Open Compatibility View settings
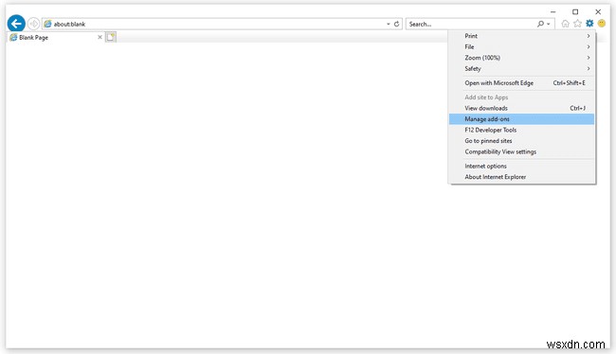The width and height of the screenshot is (616, 354). pyautogui.click(x=522, y=151)
